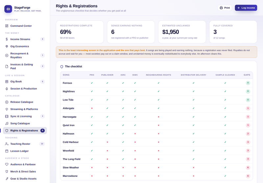This screenshot has height=183, width=263.
Task: Click Halfmoon's red cross under ISWC
Action: click(135, 134)
